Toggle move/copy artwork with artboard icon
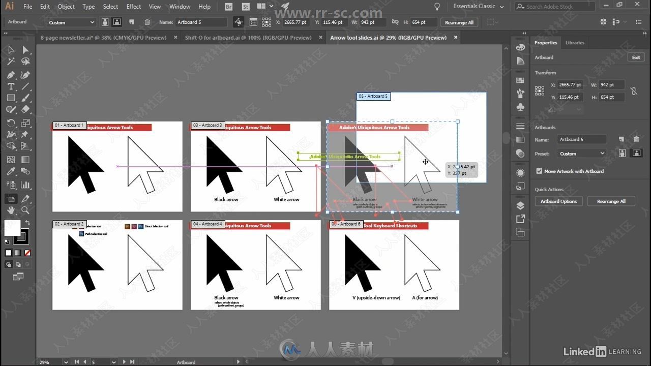This screenshot has height=366, width=651. click(238, 22)
